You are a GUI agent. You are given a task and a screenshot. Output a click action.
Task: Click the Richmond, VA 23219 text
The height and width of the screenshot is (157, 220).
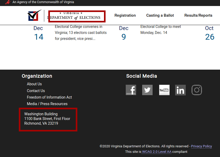coord(41,123)
